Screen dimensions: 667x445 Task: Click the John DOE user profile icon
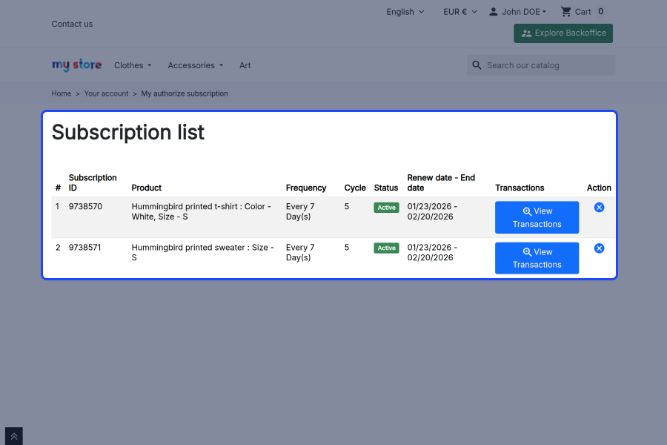pyautogui.click(x=494, y=12)
